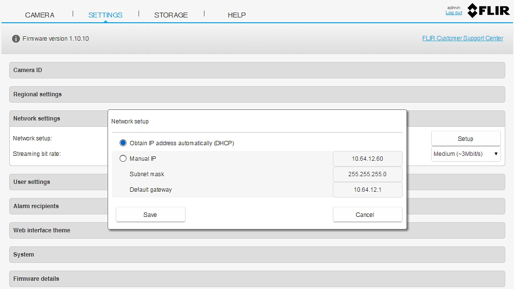Open the STORAGE tab
Screen dimensions: 514x289
click(171, 15)
